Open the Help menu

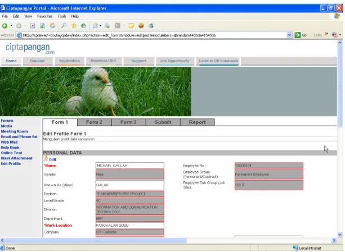(x=75, y=16)
